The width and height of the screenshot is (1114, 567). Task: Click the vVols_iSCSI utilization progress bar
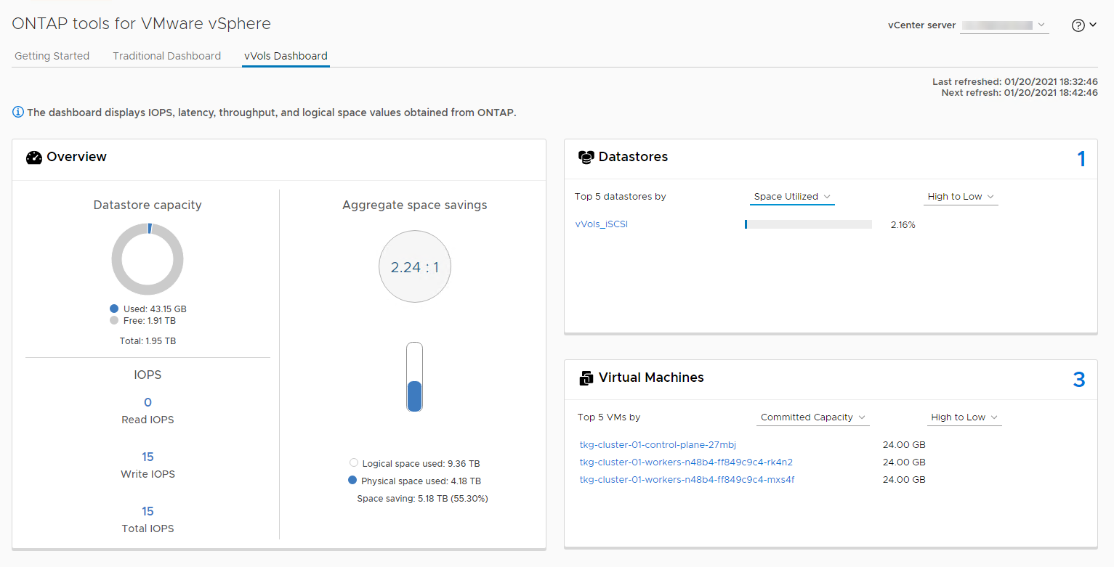(x=808, y=225)
